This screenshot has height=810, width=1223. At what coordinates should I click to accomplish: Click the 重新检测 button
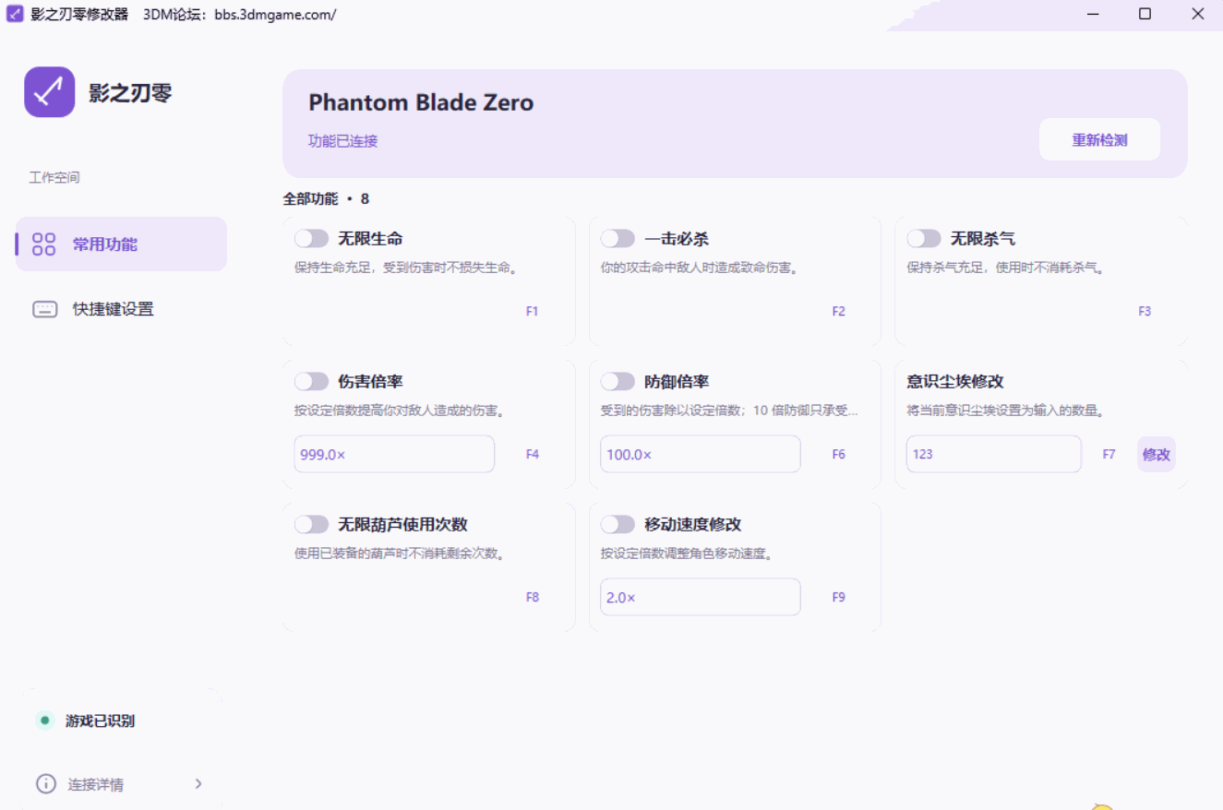tap(1099, 140)
